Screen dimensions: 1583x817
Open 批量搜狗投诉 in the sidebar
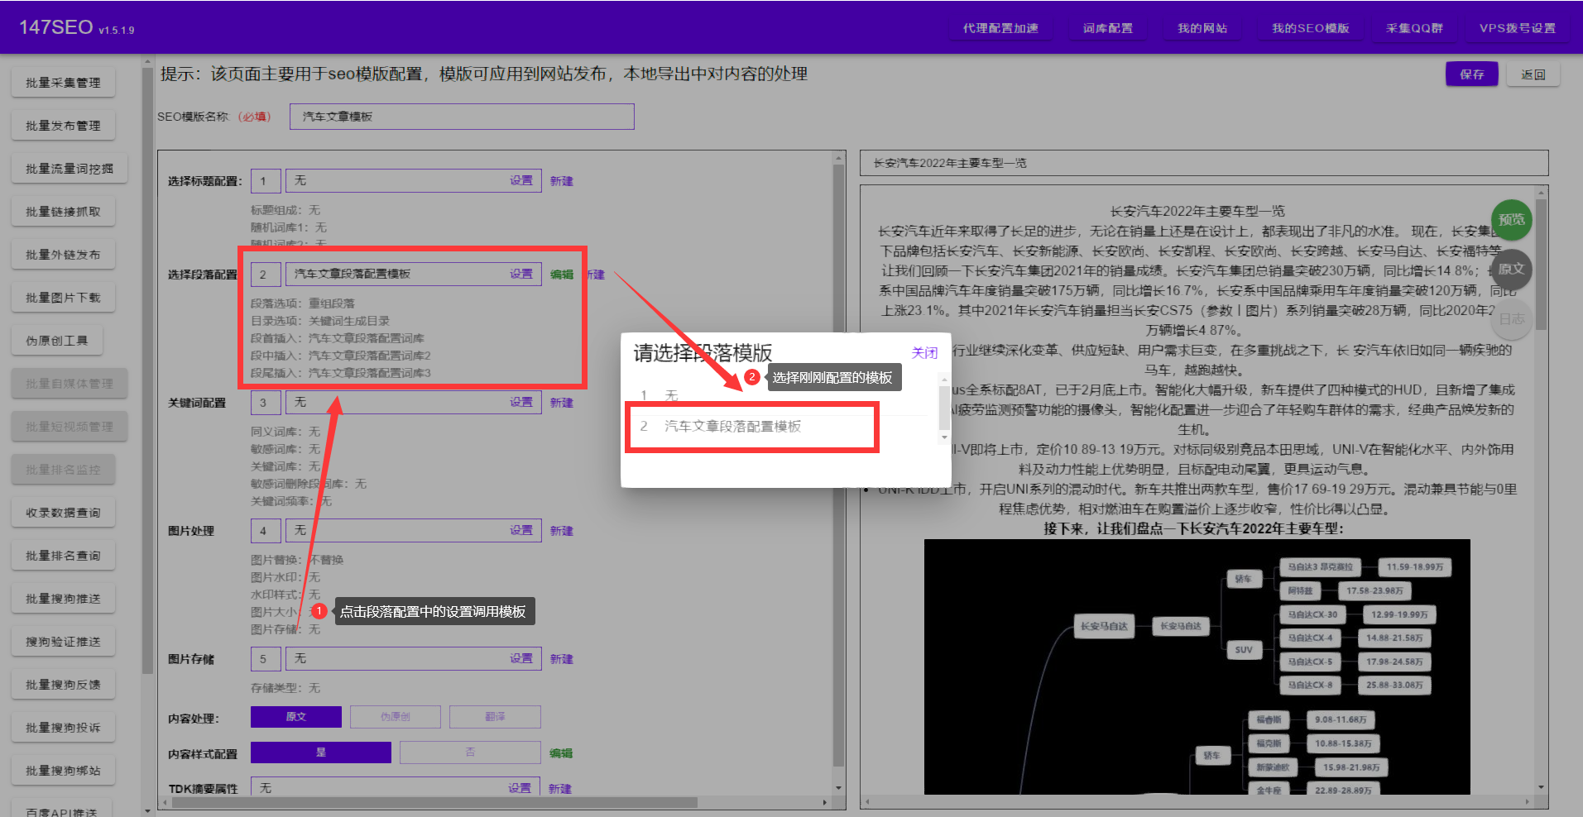pyautogui.click(x=63, y=728)
